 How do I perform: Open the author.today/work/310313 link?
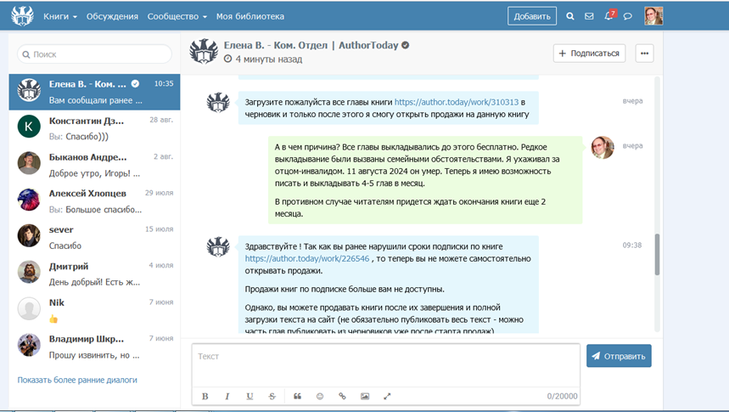tap(457, 102)
